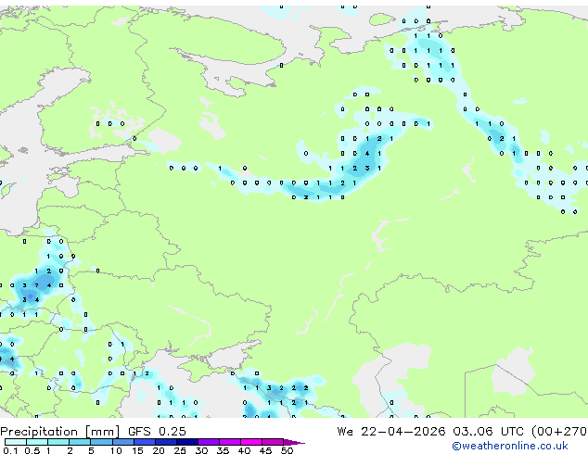Click the over-50 mm arrow tip of legend
The image size is (588, 454).
pos(294,442)
